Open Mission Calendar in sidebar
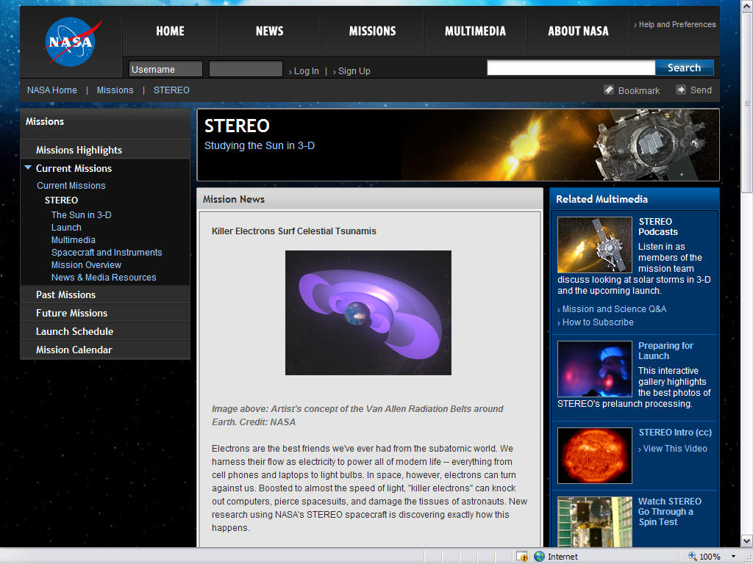 105,350
